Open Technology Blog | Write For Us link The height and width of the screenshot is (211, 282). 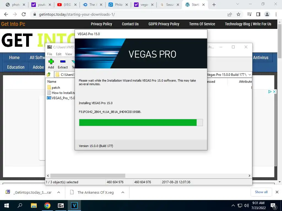tap(248, 24)
